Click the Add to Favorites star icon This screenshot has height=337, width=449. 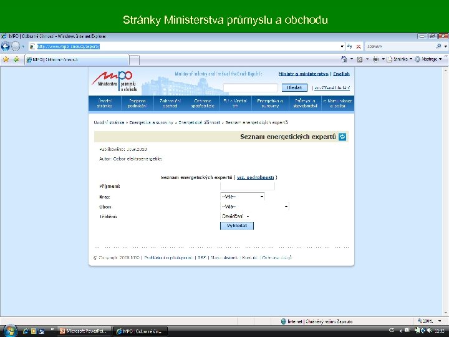click(x=16, y=59)
